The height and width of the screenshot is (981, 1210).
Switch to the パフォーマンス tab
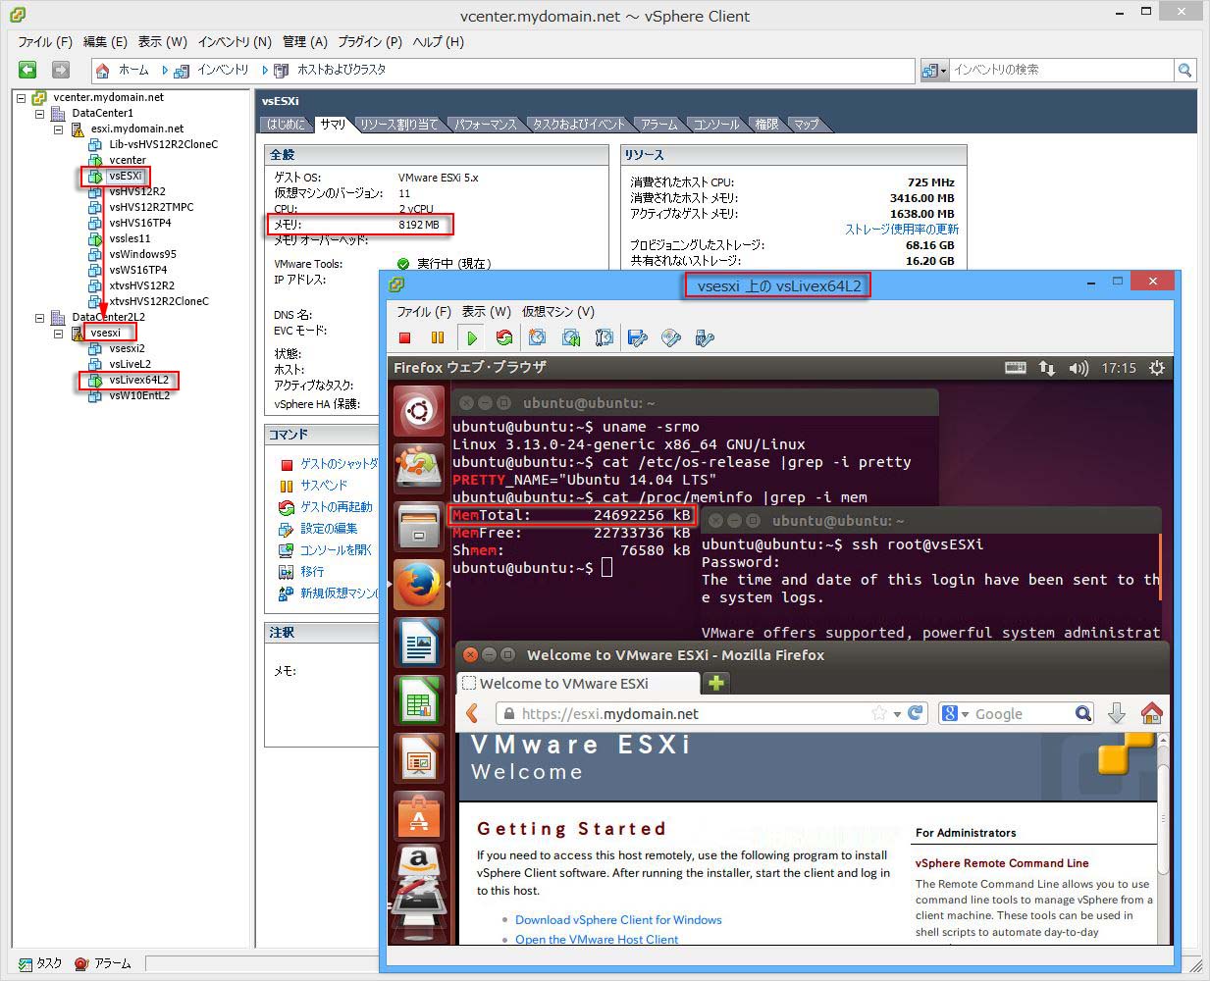(x=485, y=125)
